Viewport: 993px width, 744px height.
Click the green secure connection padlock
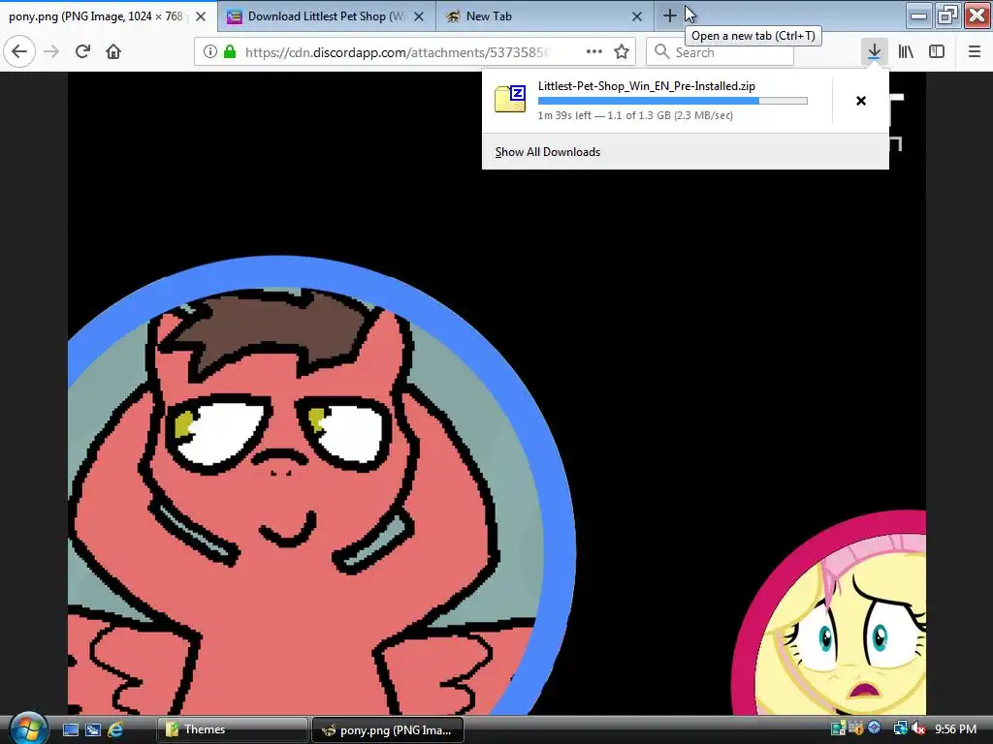tap(230, 52)
